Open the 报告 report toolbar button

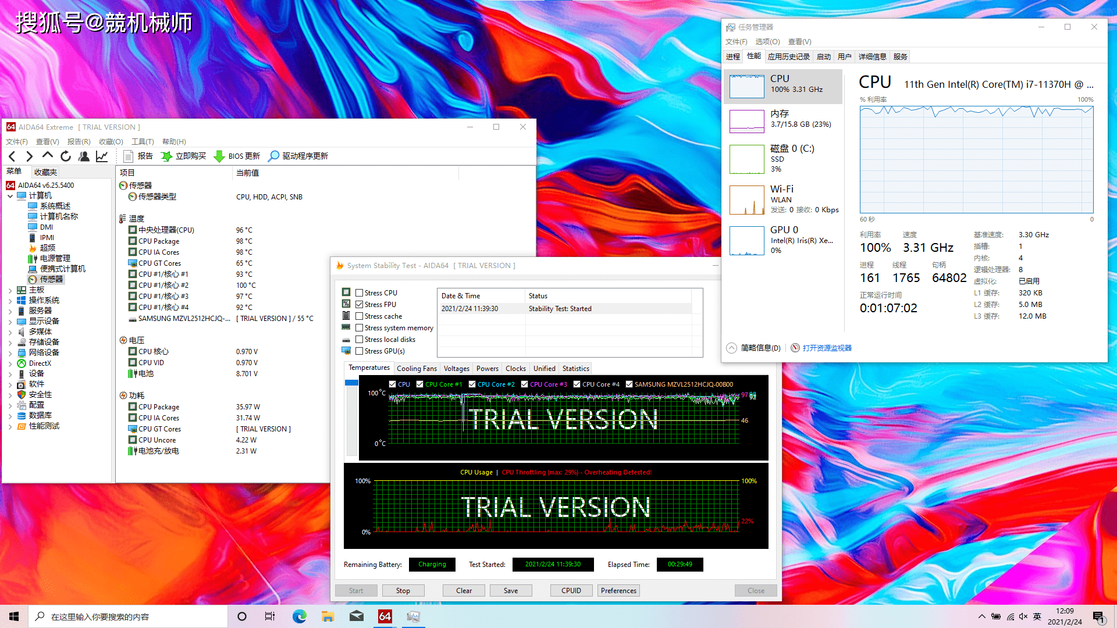click(138, 156)
